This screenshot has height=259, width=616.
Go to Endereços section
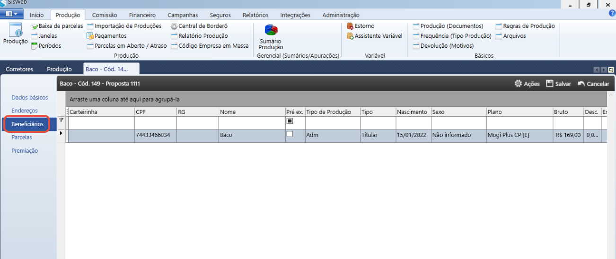(x=25, y=111)
